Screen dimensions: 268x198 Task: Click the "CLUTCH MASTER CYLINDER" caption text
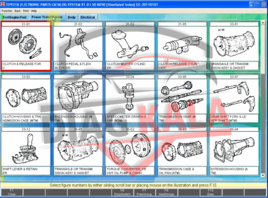tap(126, 66)
